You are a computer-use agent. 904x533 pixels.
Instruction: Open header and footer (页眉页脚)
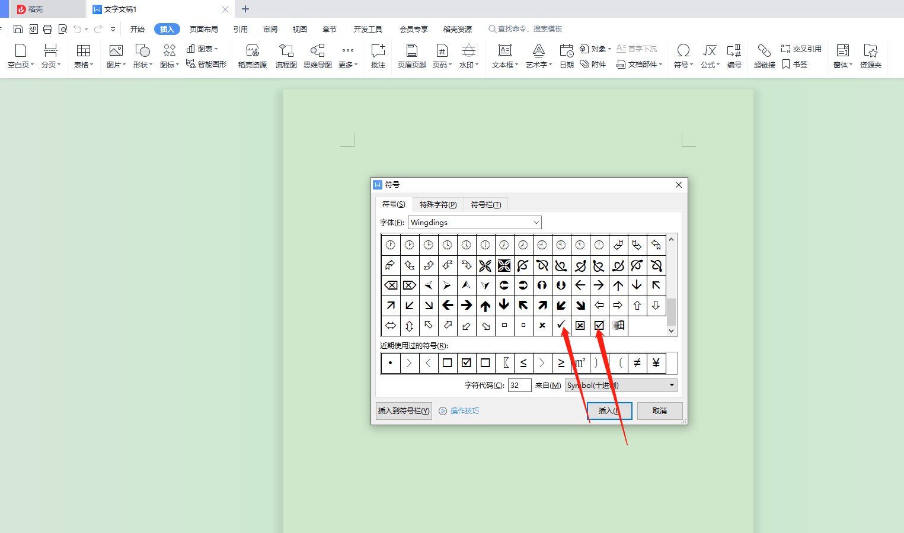[x=411, y=56]
